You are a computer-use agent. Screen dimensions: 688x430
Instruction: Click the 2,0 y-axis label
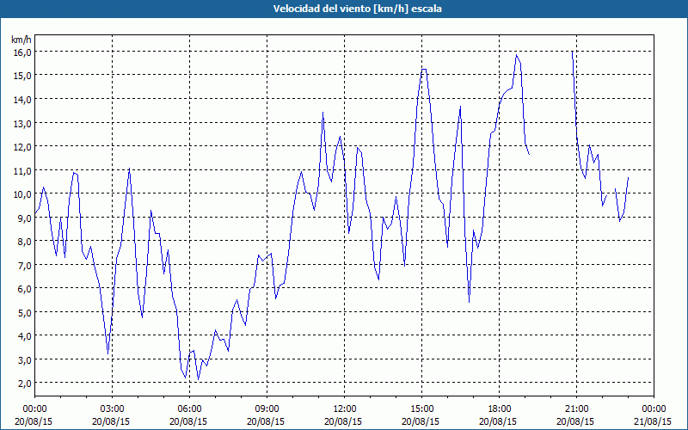pyautogui.click(x=24, y=384)
